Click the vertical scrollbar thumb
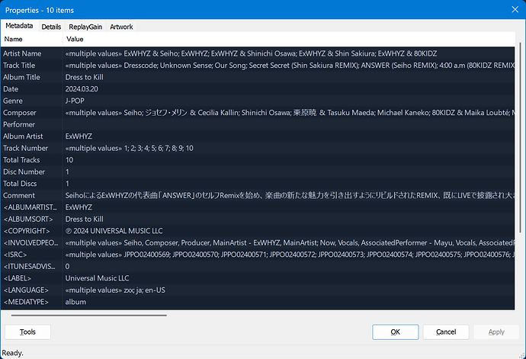 (521, 137)
